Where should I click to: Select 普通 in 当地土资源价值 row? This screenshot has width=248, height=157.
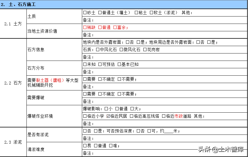100,28
